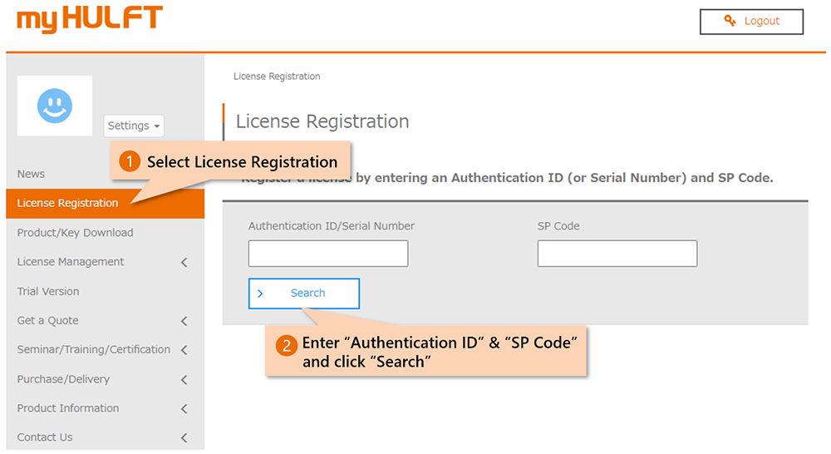
Task: Expand Seminar/Training/Certification chevron
Action: [184, 350]
